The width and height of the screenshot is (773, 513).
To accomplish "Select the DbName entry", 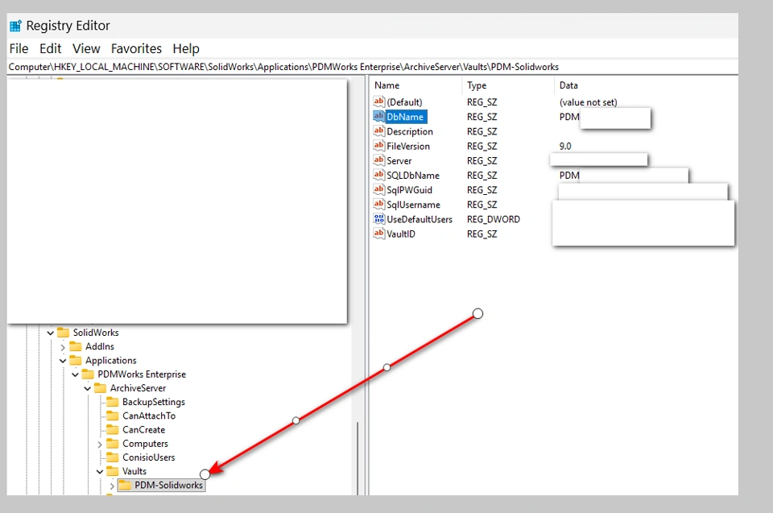I will coord(405,117).
